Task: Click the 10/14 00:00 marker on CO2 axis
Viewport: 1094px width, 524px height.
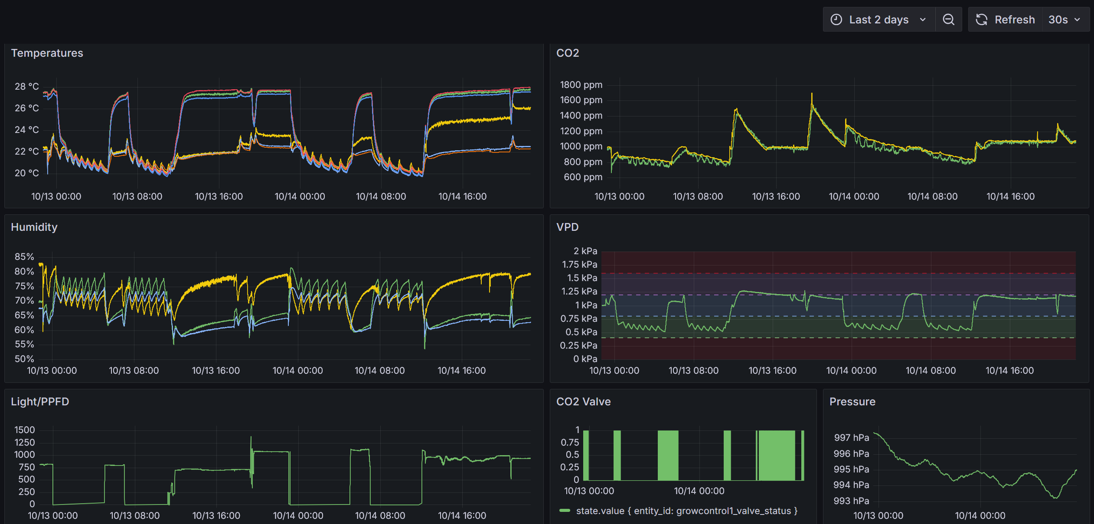Action: click(x=854, y=196)
